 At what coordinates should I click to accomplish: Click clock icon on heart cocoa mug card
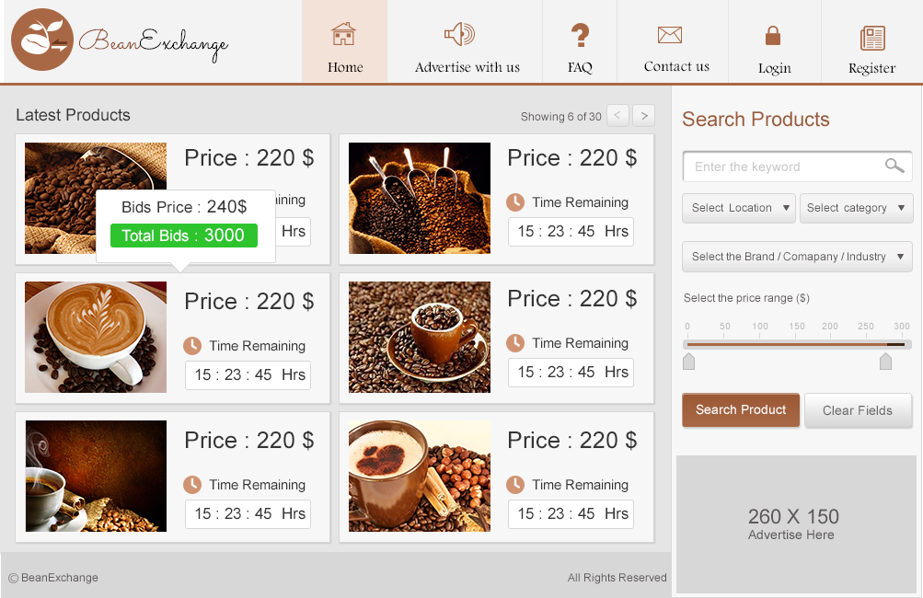pos(515,485)
